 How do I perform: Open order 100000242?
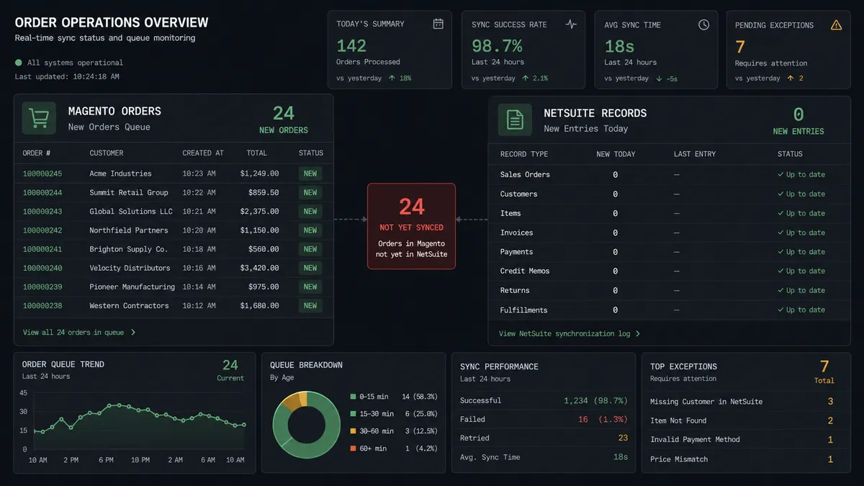coord(42,230)
